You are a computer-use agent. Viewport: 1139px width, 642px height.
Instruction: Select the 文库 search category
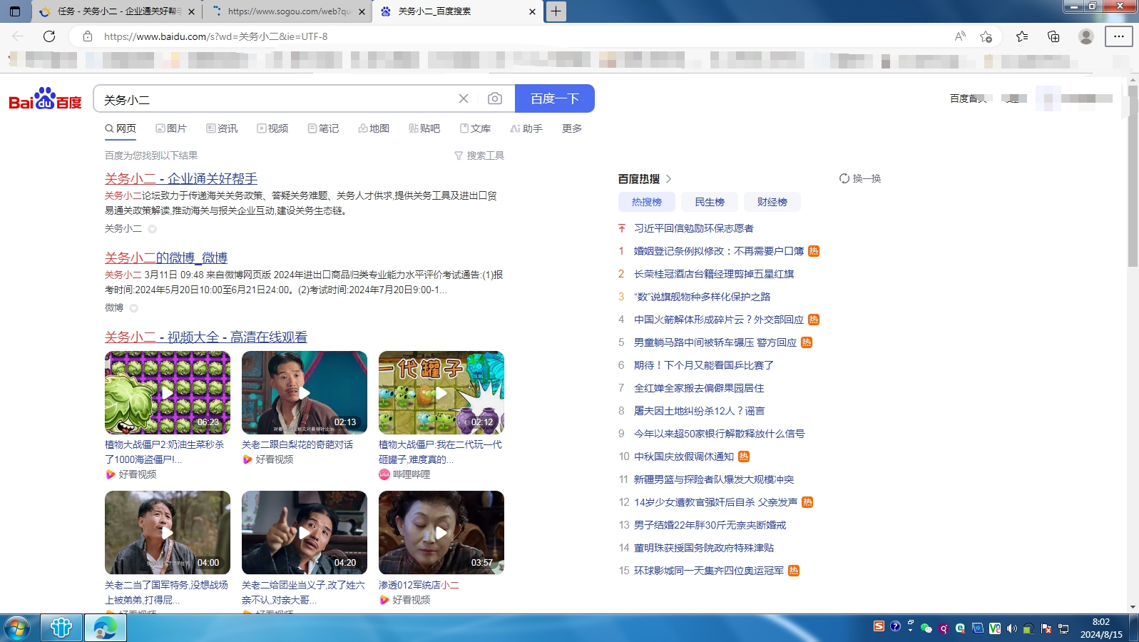tap(475, 128)
